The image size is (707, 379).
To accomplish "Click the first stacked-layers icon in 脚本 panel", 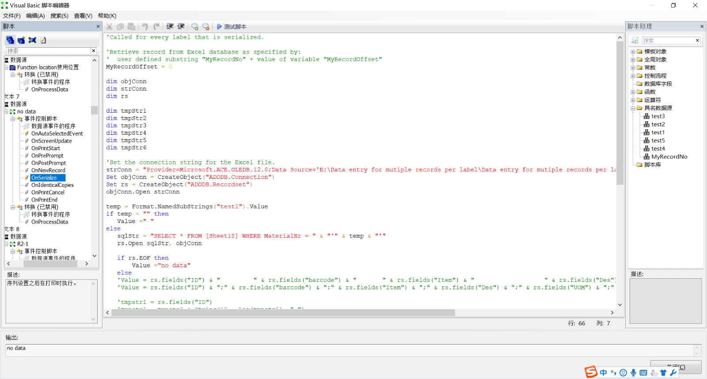I will click(x=10, y=40).
